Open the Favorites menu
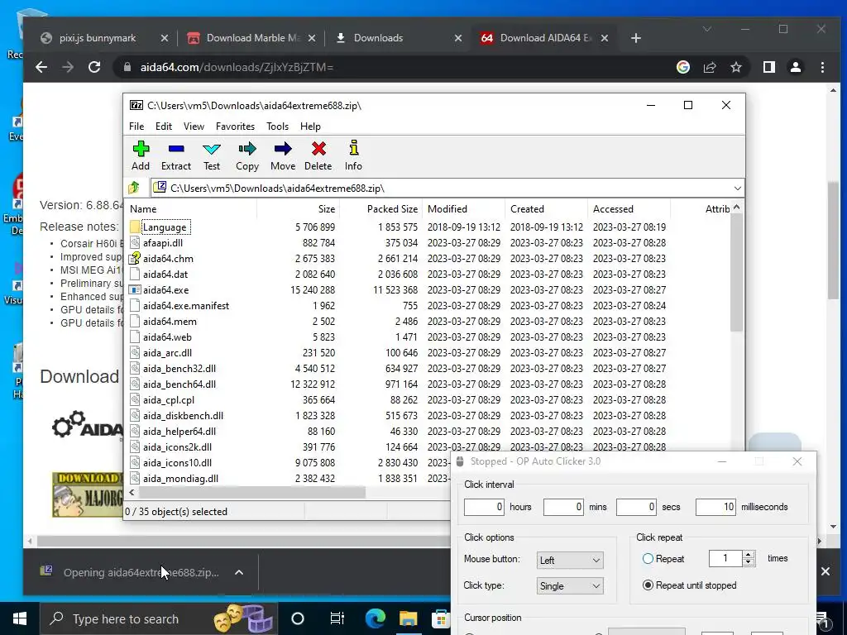Viewport: 847px width, 635px height. pyautogui.click(x=235, y=127)
